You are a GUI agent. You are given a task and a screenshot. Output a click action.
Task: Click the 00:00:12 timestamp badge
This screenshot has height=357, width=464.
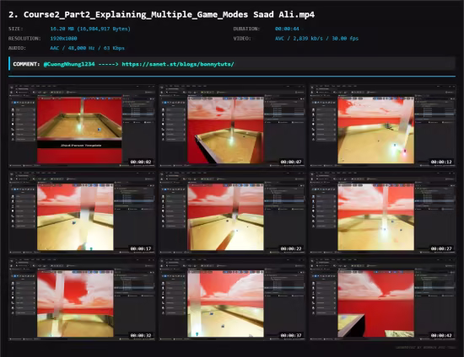point(441,162)
